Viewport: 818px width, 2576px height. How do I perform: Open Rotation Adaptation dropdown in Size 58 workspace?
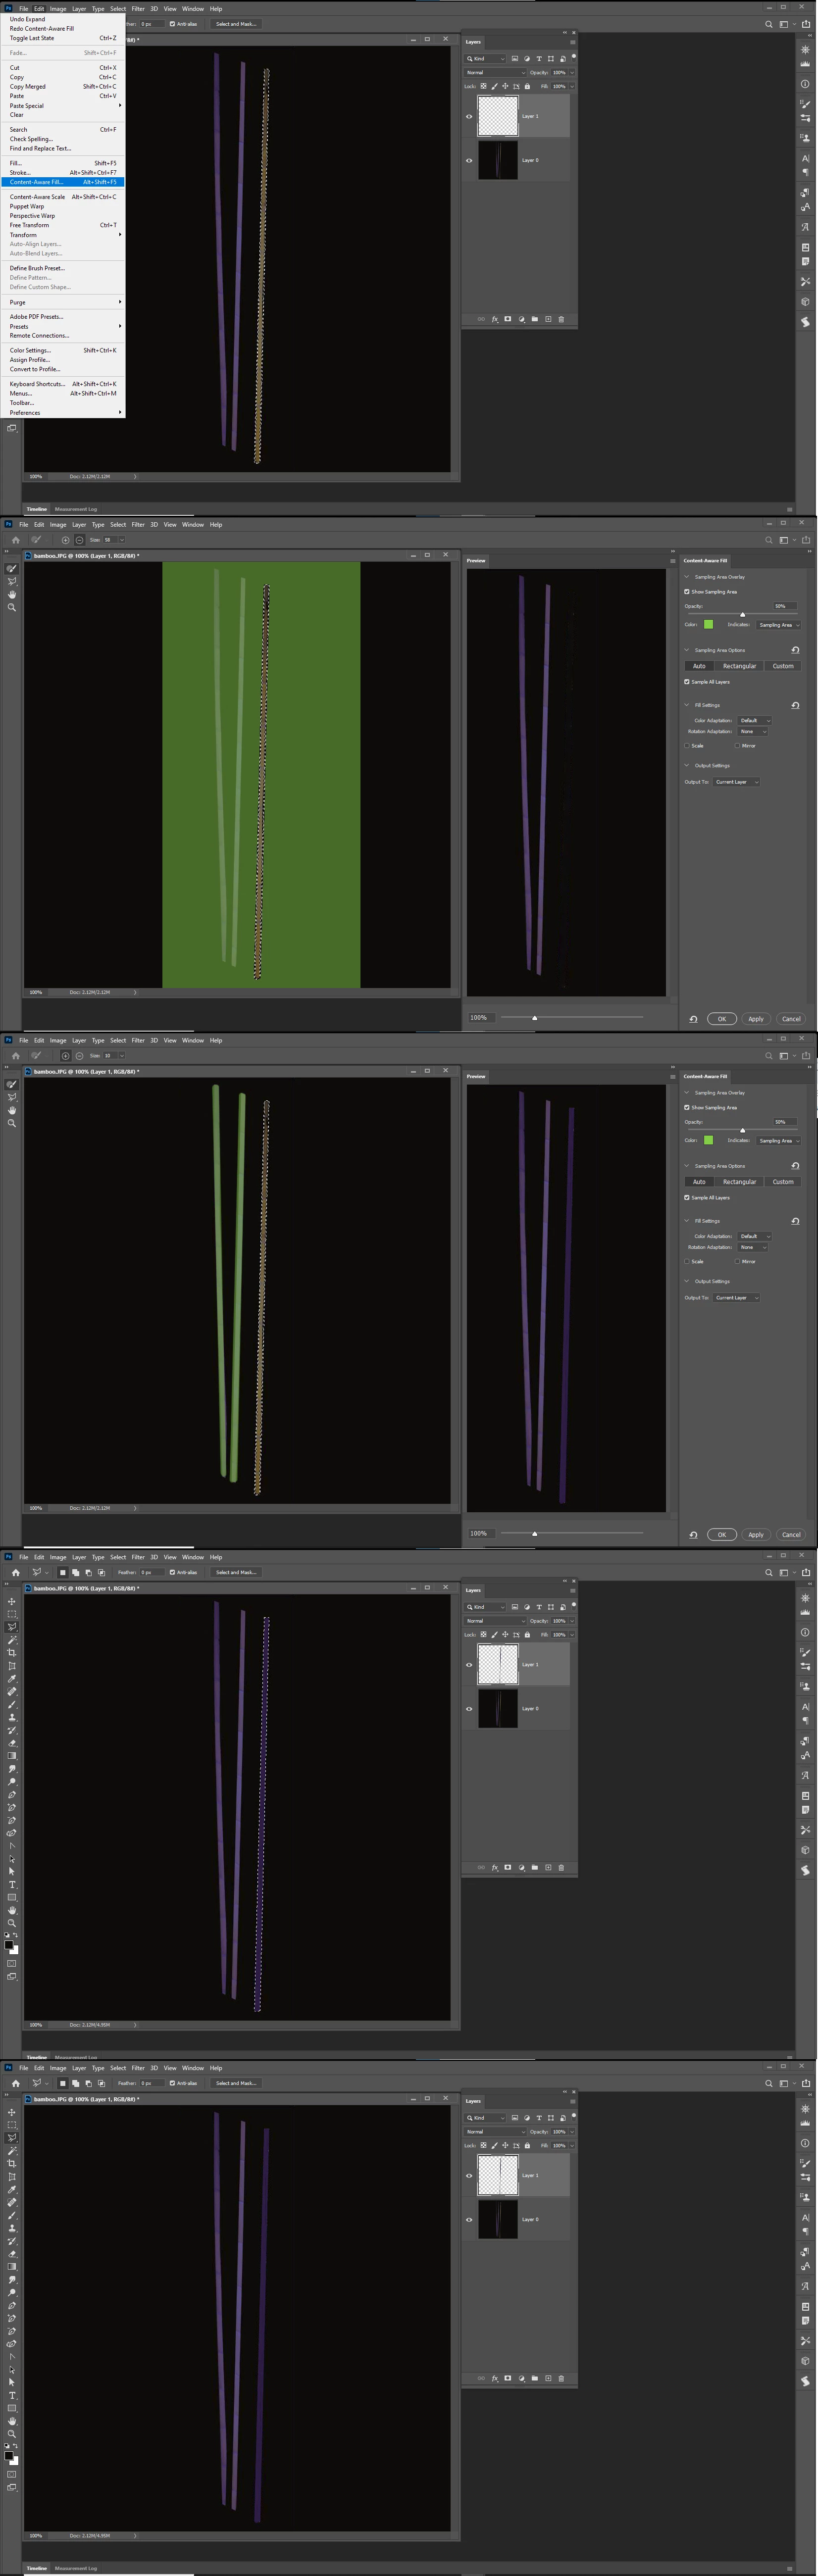coord(752,732)
